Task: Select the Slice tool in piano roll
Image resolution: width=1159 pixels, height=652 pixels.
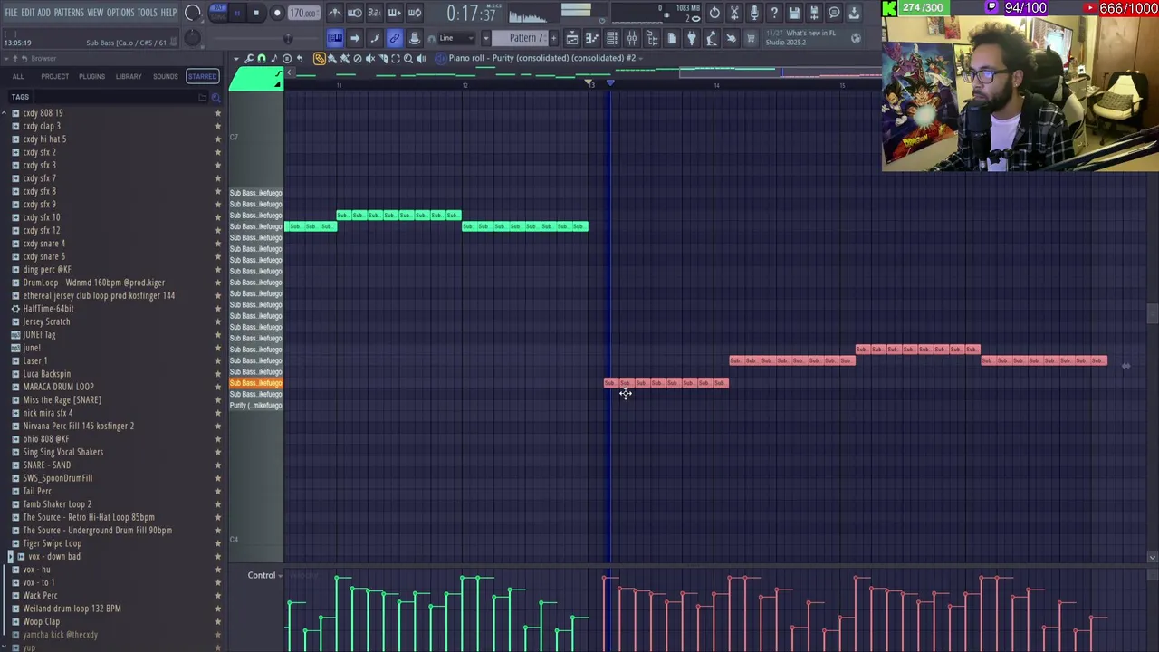Action: (x=383, y=58)
